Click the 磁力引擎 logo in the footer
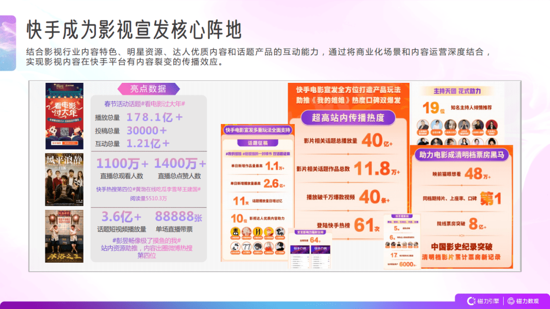The height and width of the screenshot is (309, 550). tap(483, 301)
